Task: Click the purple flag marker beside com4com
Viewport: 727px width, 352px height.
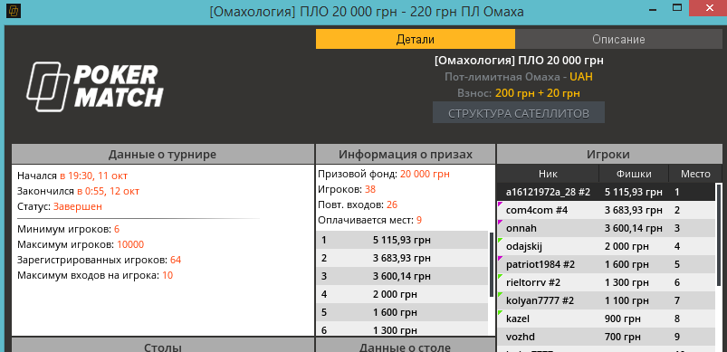Action: 500,204
